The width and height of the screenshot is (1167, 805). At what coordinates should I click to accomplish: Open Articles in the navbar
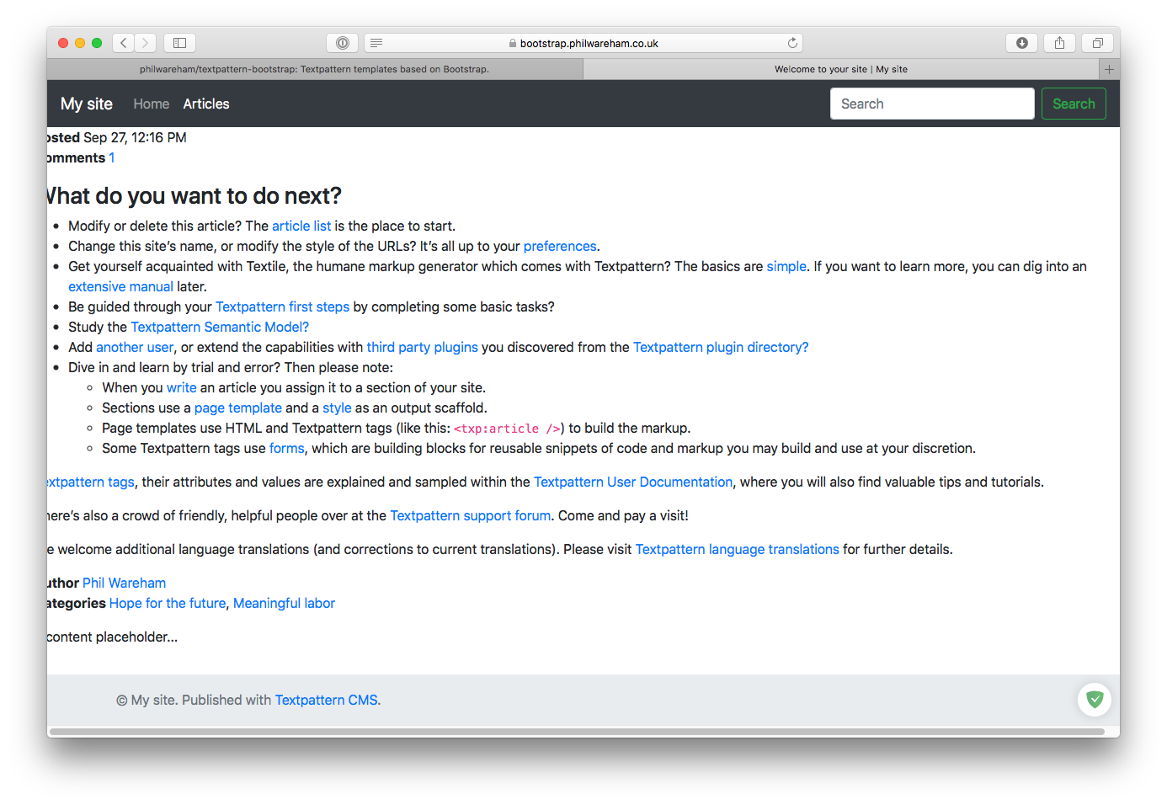[x=206, y=104]
